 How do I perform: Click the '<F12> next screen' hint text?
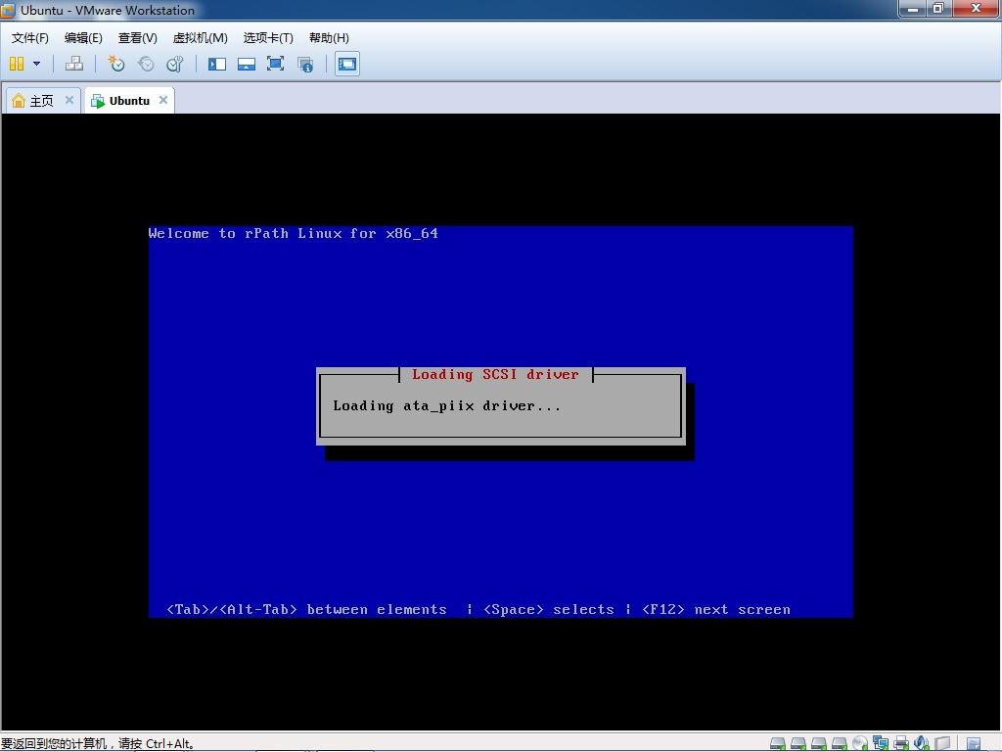coord(716,609)
